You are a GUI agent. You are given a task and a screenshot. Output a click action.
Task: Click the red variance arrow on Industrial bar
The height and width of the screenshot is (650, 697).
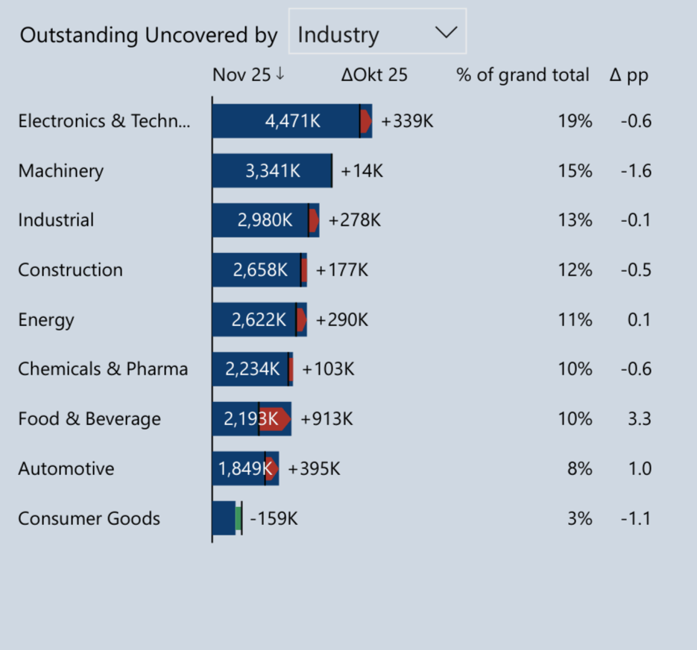click(314, 220)
